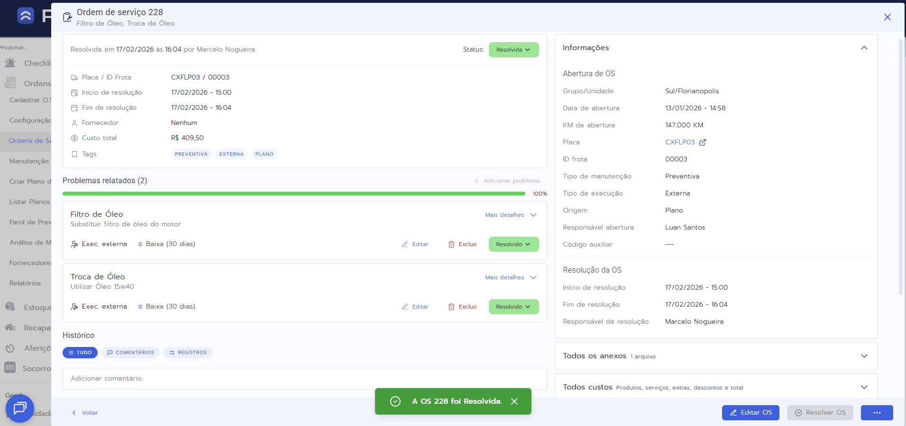906x426 pixels.
Task: Collapse the Informações panel
Action: (864, 48)
